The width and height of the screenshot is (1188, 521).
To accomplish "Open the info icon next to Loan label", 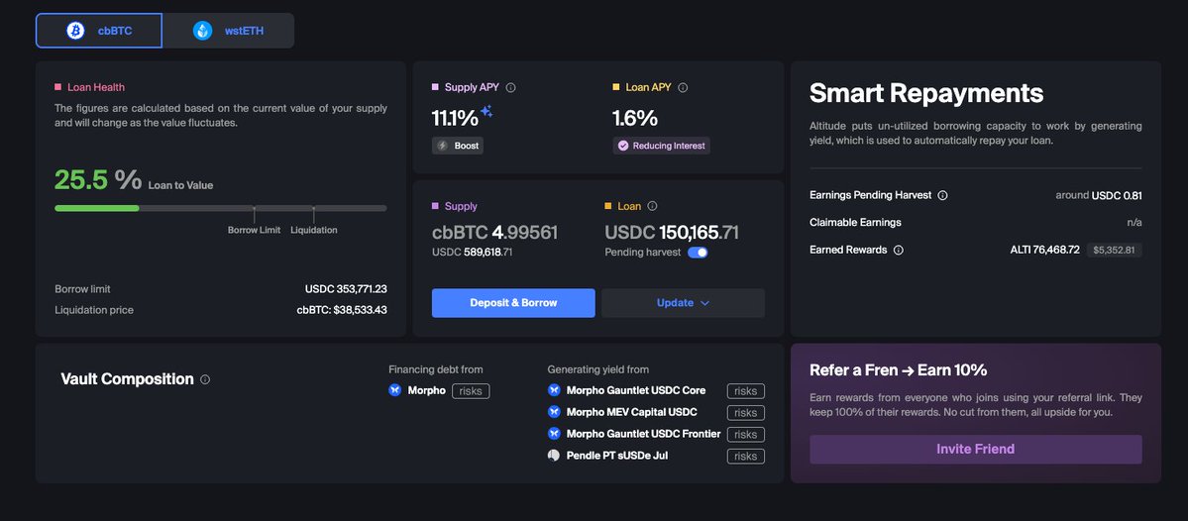I will point(652,206).
